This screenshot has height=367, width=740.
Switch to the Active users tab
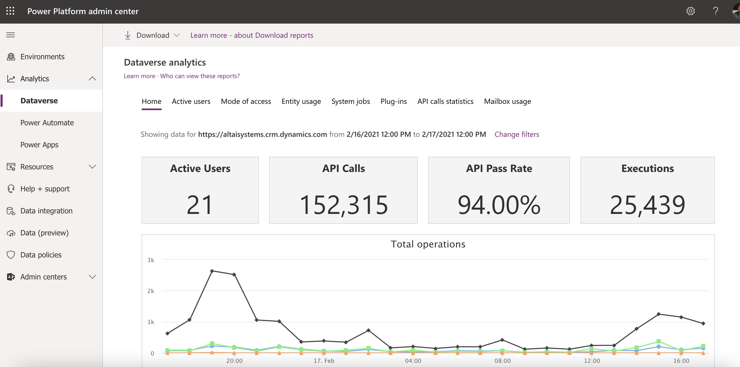point(191,101)
